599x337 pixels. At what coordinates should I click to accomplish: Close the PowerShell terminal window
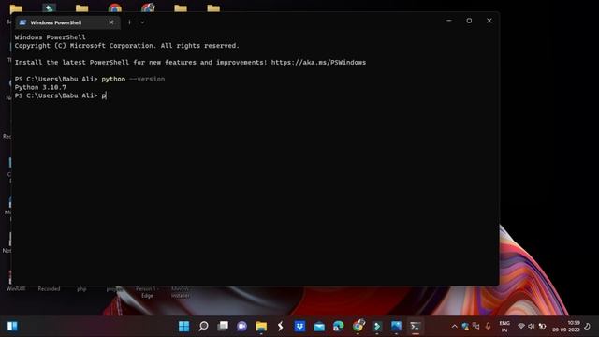point(489,21)
